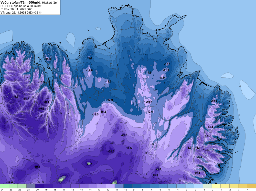
Task: Click the light green -23 legend swatch
Action: click(x=13, y=186)
